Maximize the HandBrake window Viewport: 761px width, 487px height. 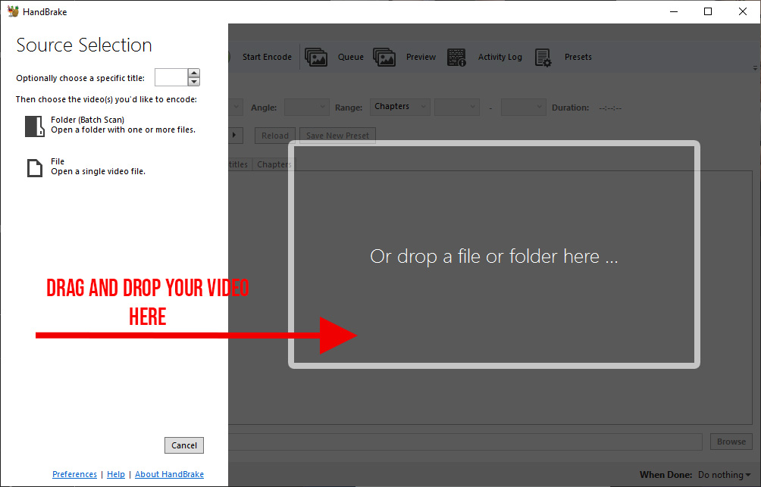pos(708,11)
